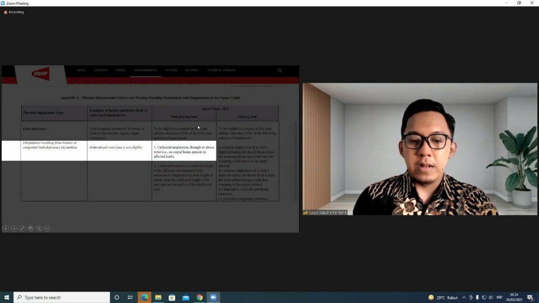This screenshot has width=539, height=303.
Task: Click the search magnifier on the BWF website
Action: pyautogui.click(x=280, y=70)
